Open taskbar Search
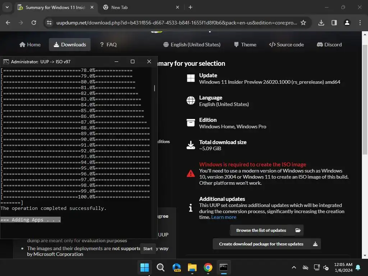 point(161,267)
